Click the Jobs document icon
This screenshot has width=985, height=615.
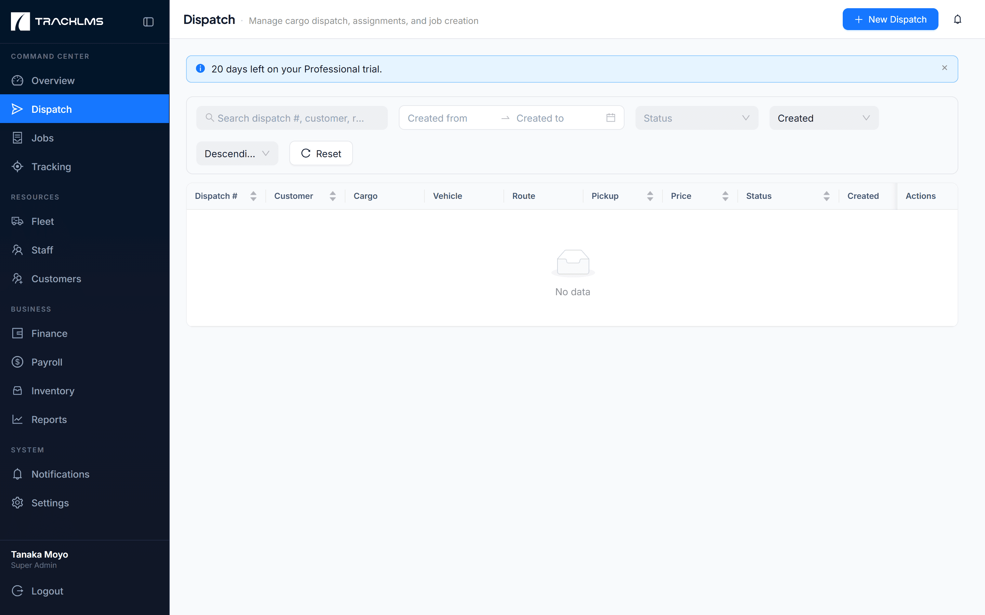point(17,138)
